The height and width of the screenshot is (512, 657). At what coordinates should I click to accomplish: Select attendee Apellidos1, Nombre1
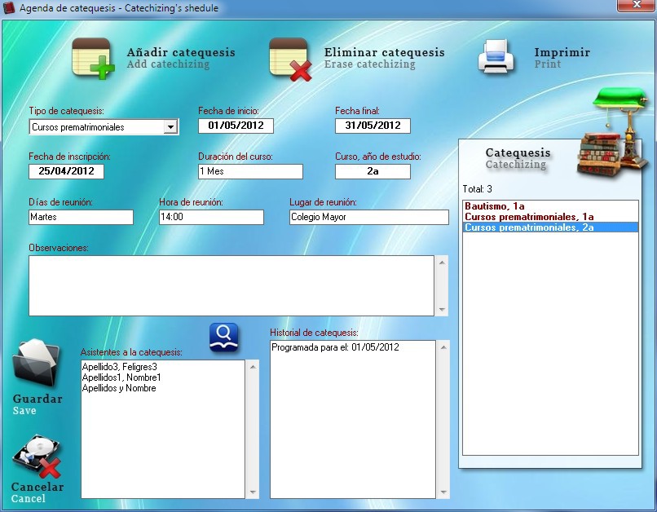point(121,377)
